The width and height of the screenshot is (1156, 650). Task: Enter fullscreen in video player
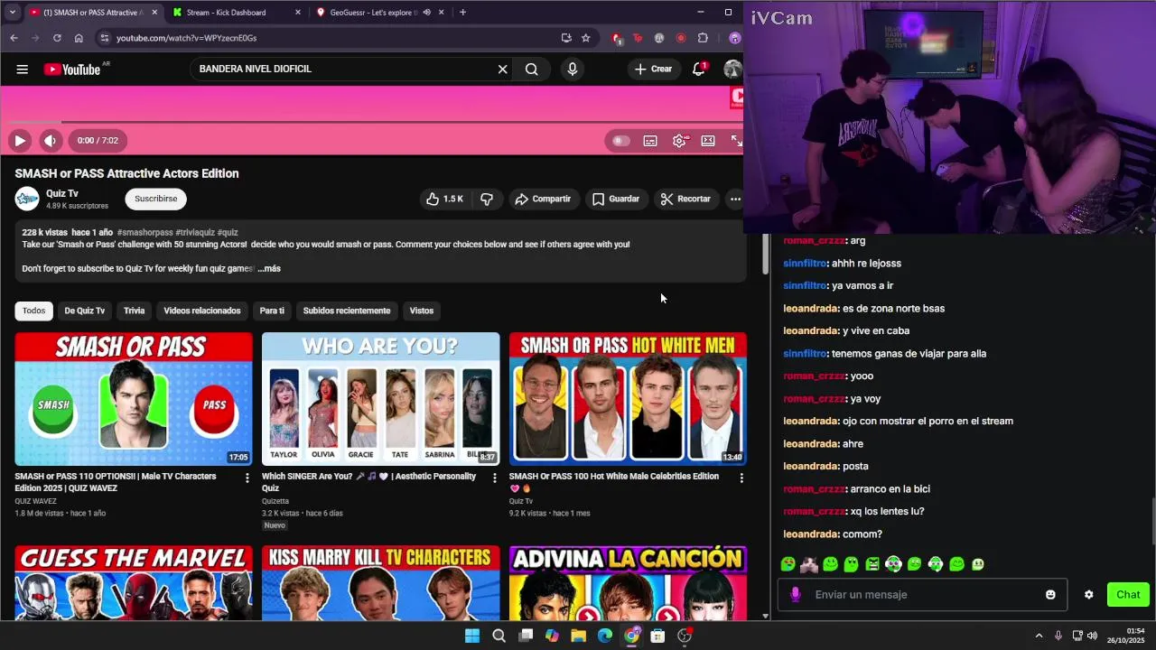(x=736, y=141)
